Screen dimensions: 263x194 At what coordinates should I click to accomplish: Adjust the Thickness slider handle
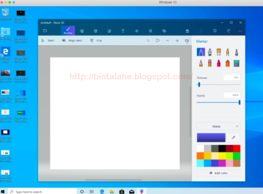coord(199,85)
